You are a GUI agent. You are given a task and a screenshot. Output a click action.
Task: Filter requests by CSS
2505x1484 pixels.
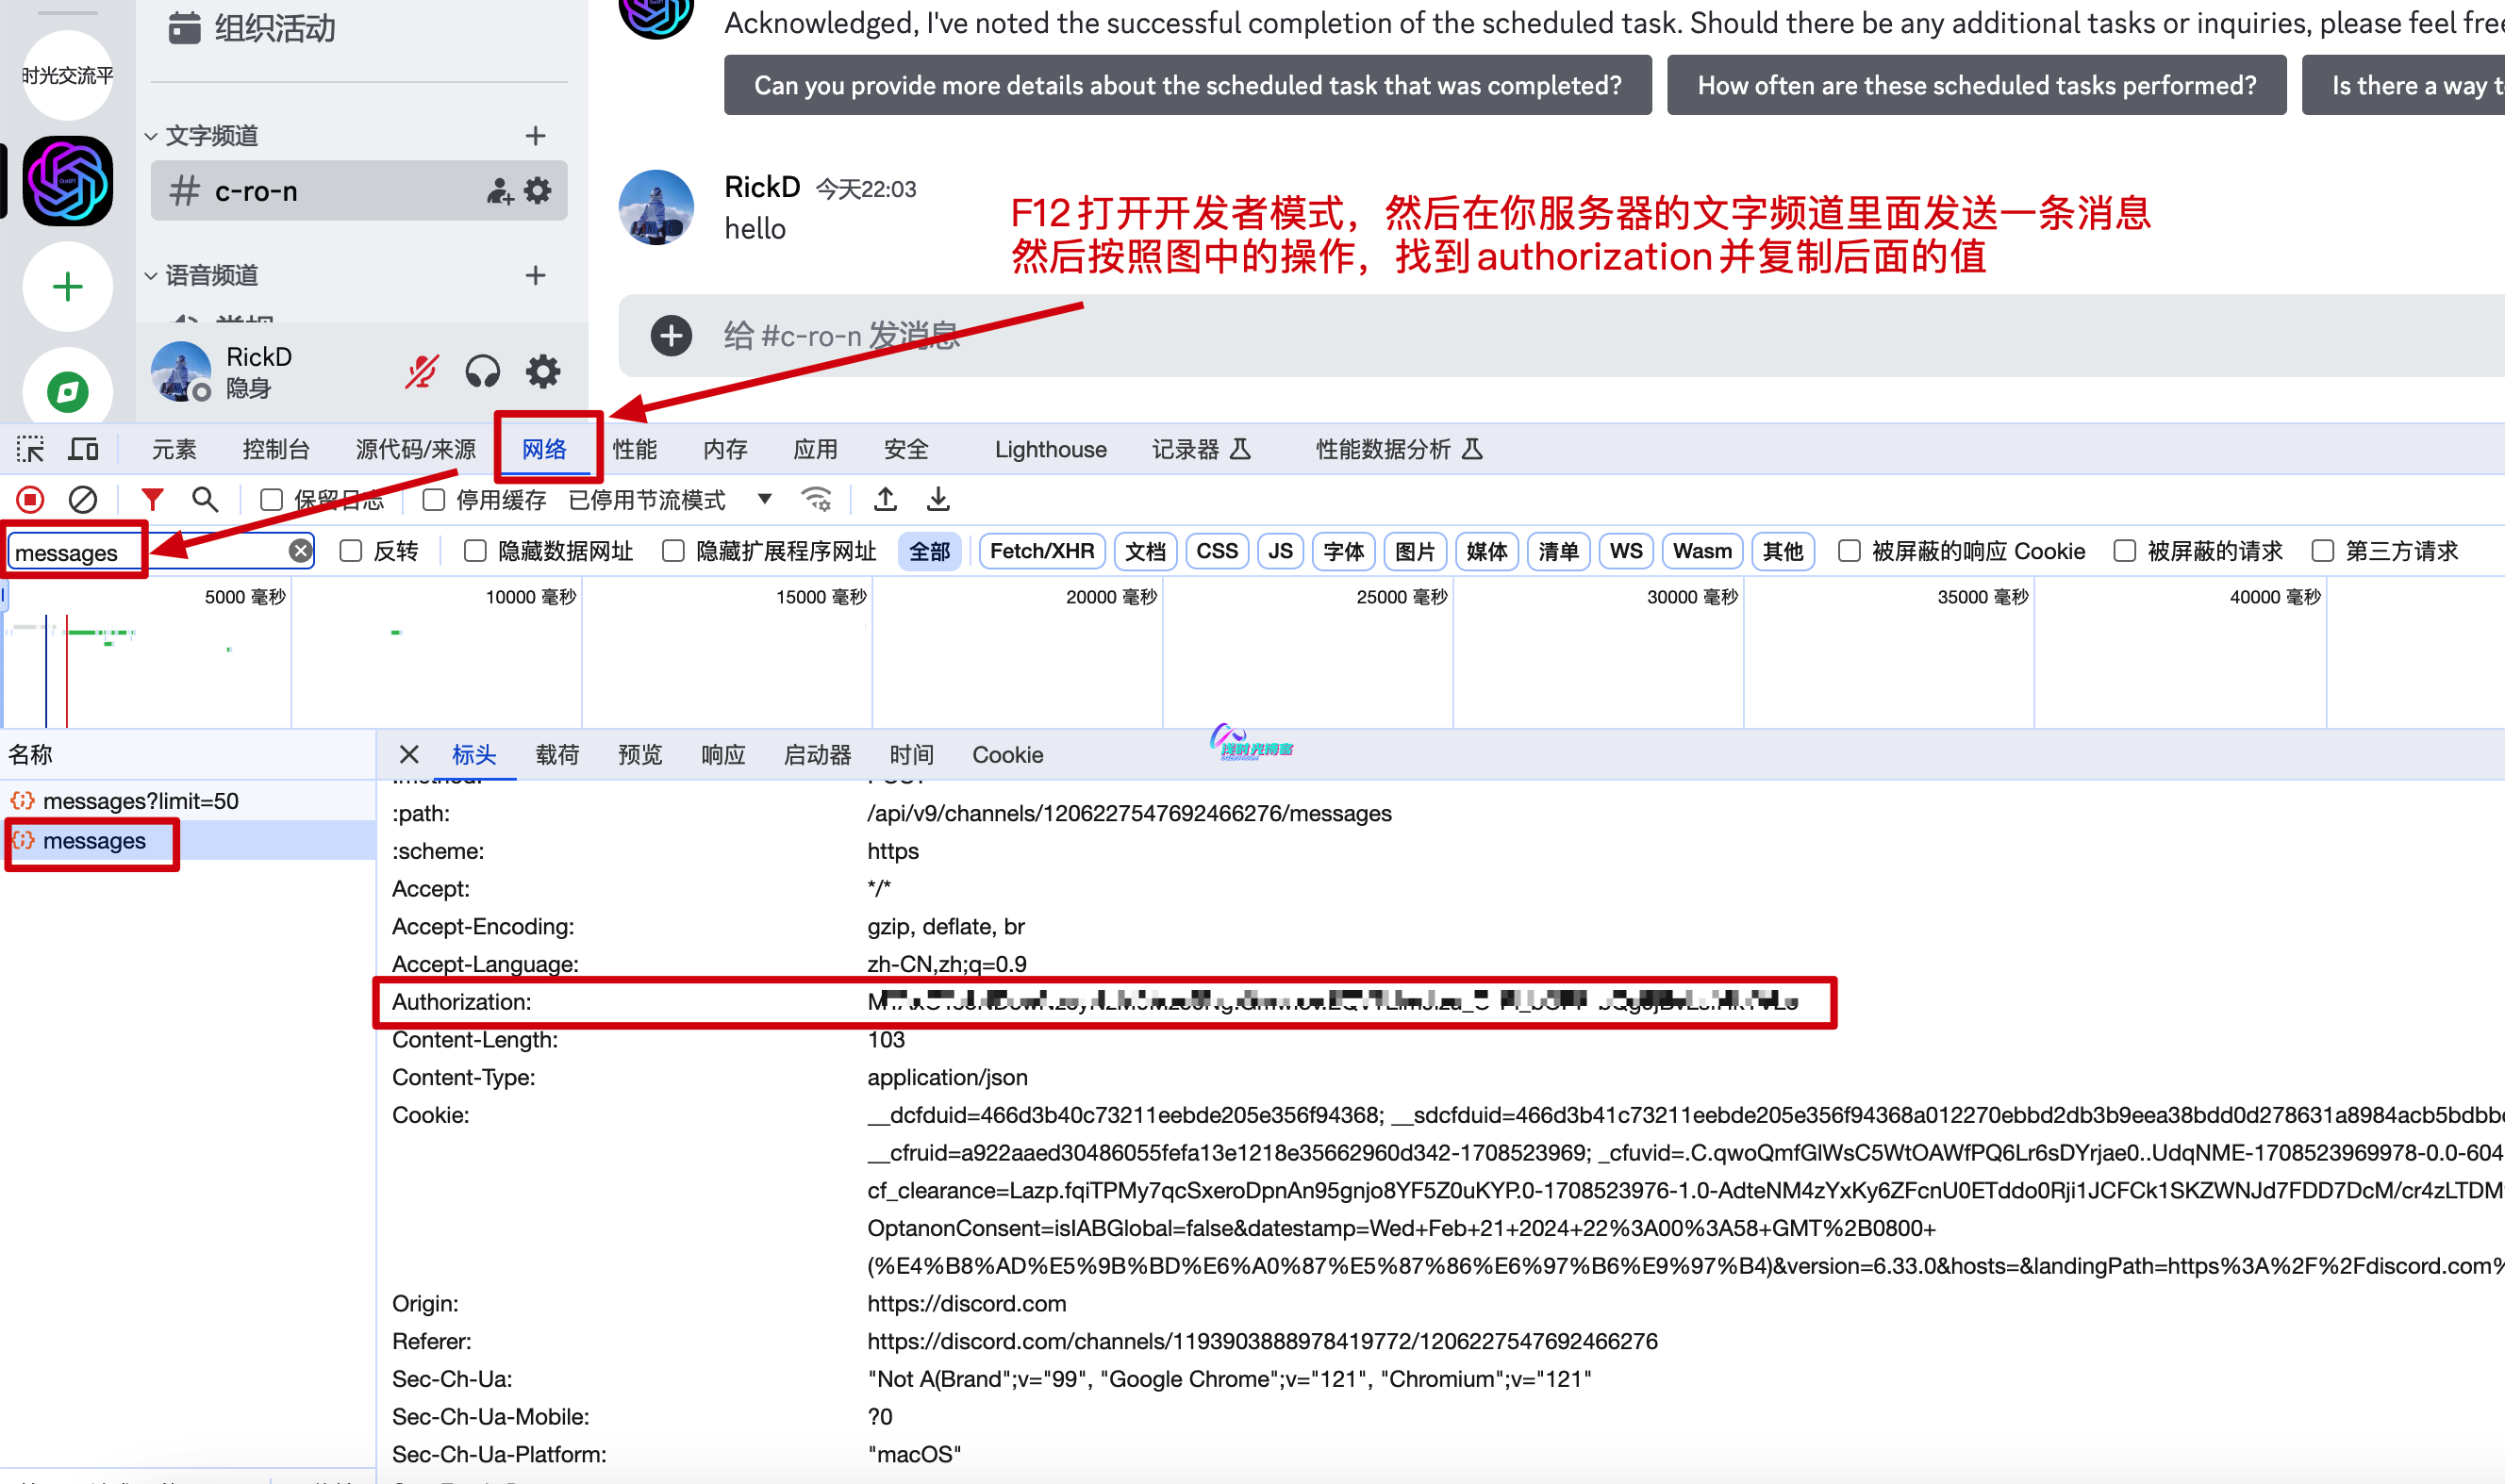pos(1218,551)
